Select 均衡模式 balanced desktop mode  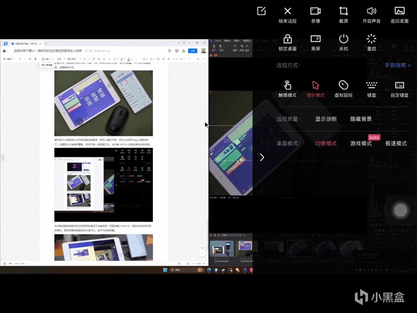(326, 144)
